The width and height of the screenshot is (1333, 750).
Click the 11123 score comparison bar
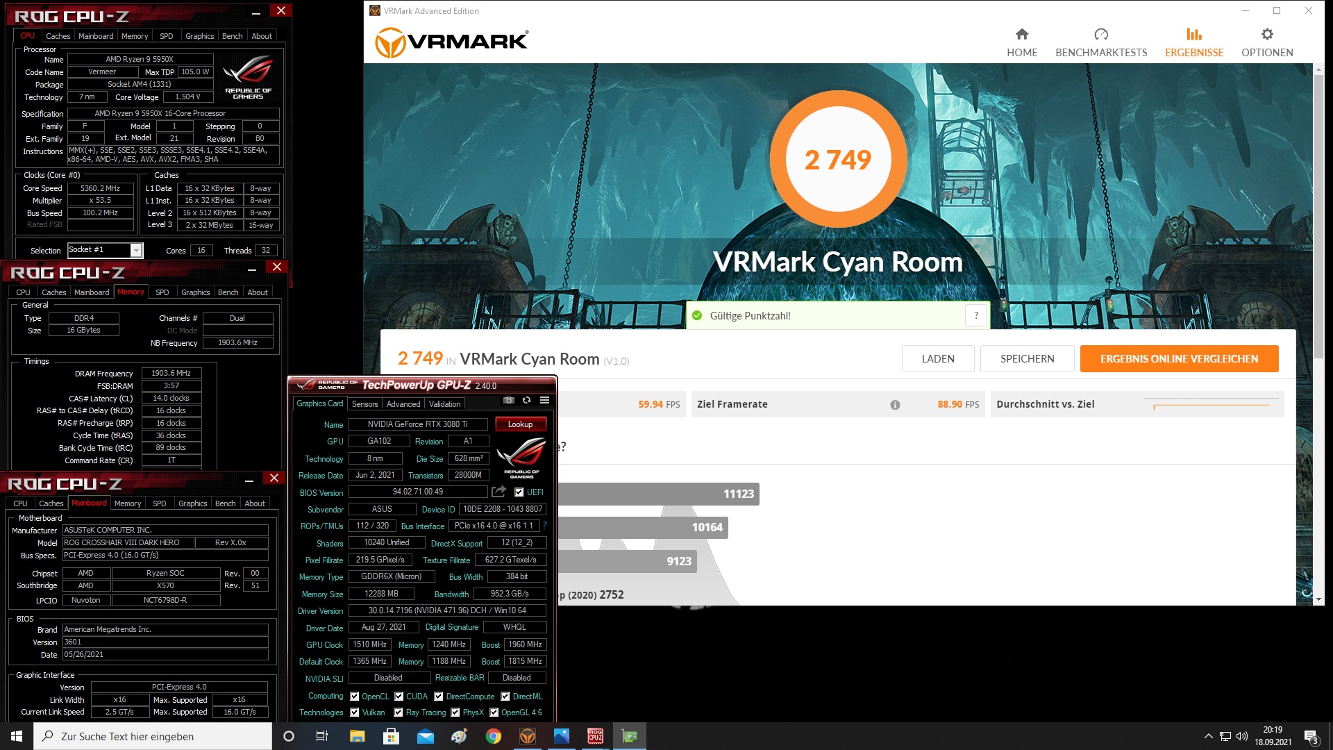click(x=658, y=494)
